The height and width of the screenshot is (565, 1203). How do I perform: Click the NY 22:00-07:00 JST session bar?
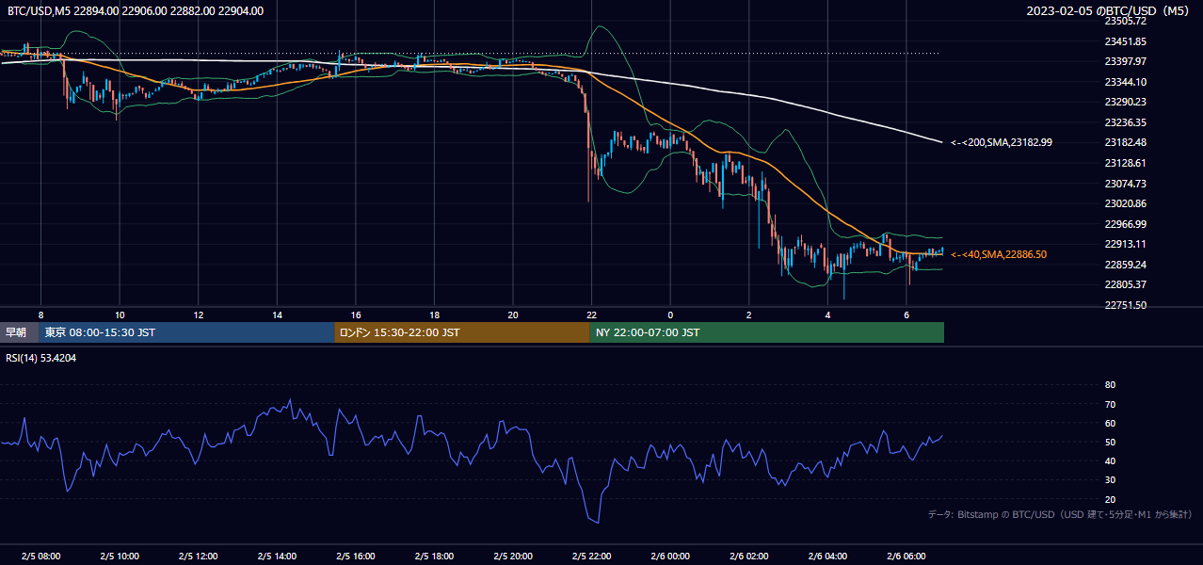(767, 332)
